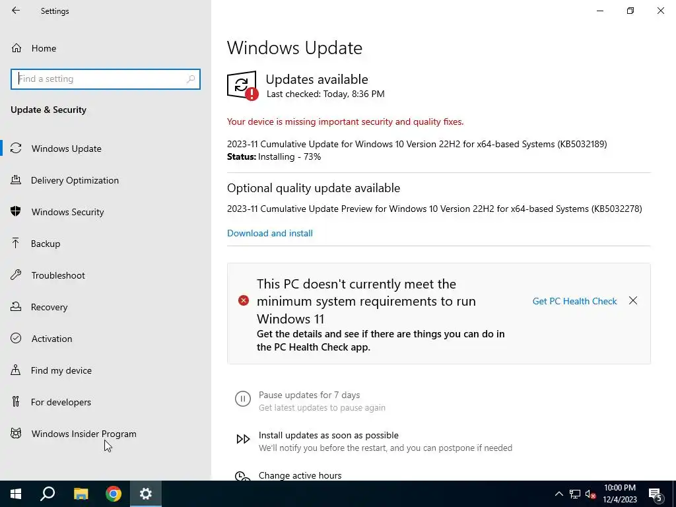Focus the Find a setting search box

point(106,79)
